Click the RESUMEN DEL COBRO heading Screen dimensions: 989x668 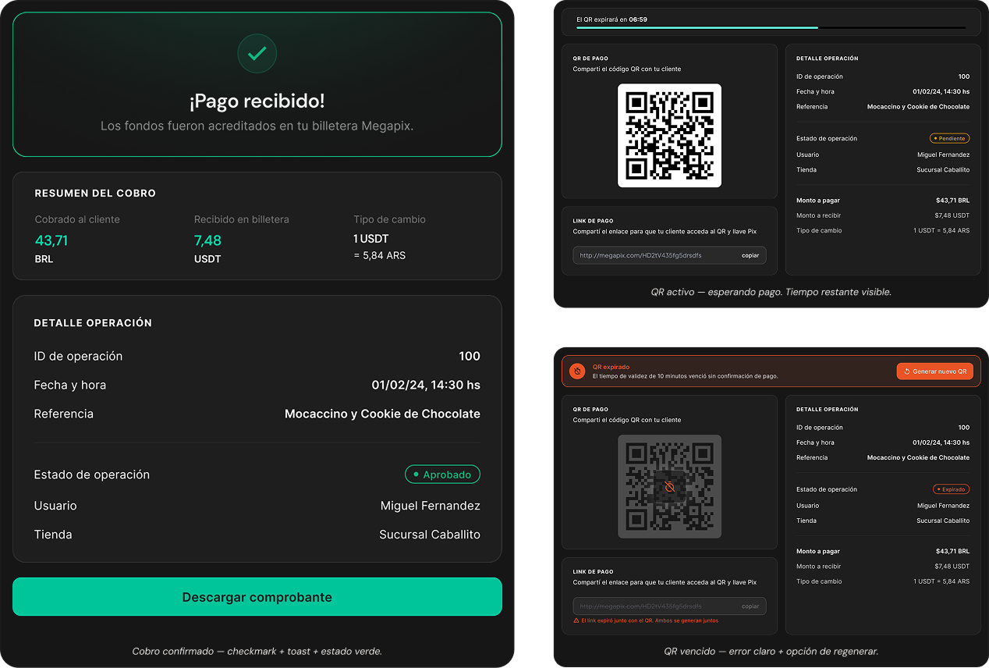tap(95, 193)
